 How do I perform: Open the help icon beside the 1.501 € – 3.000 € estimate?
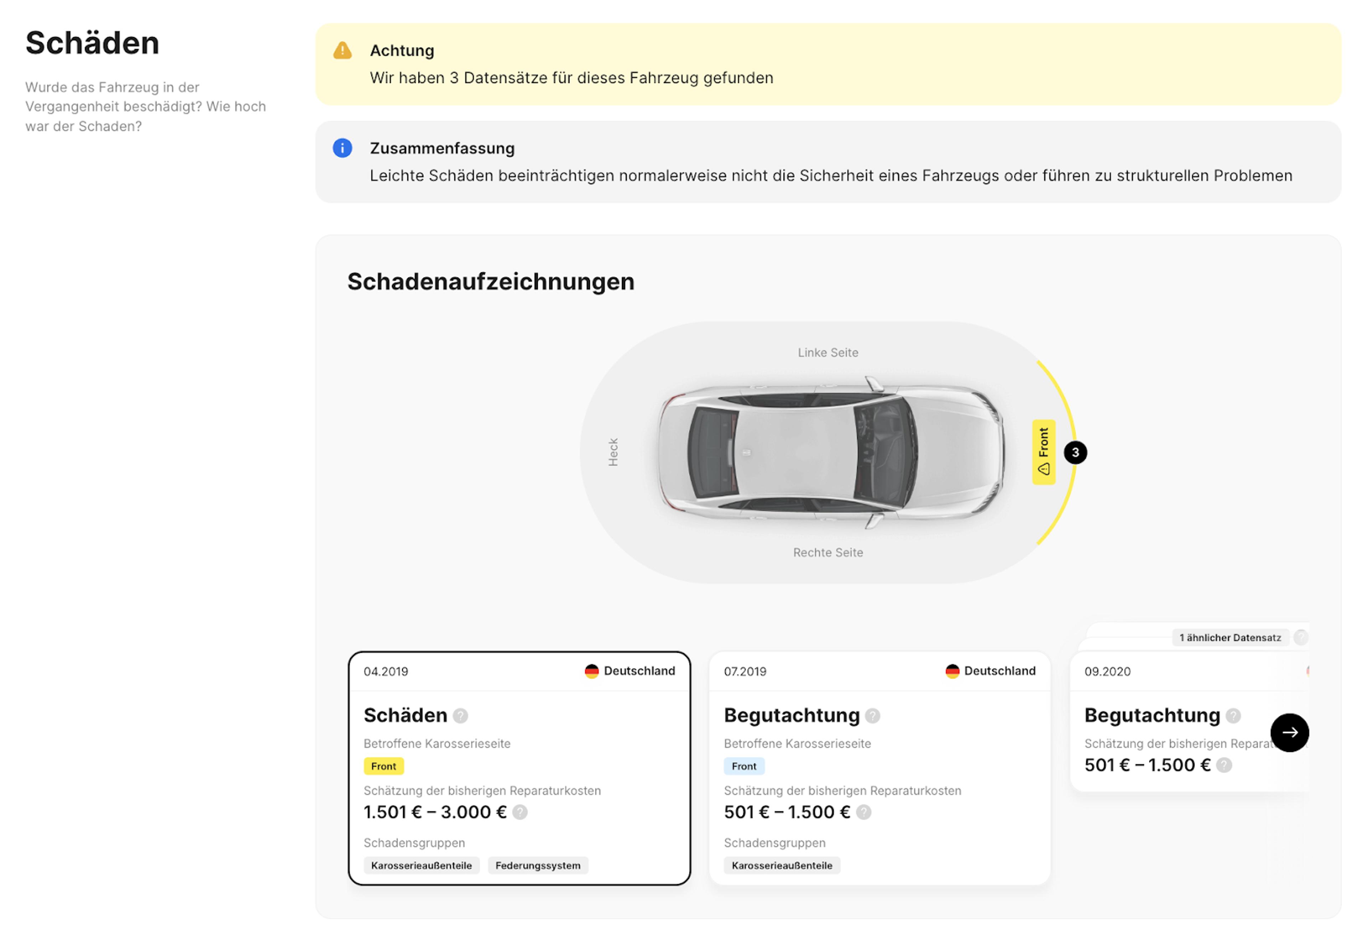(519, 811)
